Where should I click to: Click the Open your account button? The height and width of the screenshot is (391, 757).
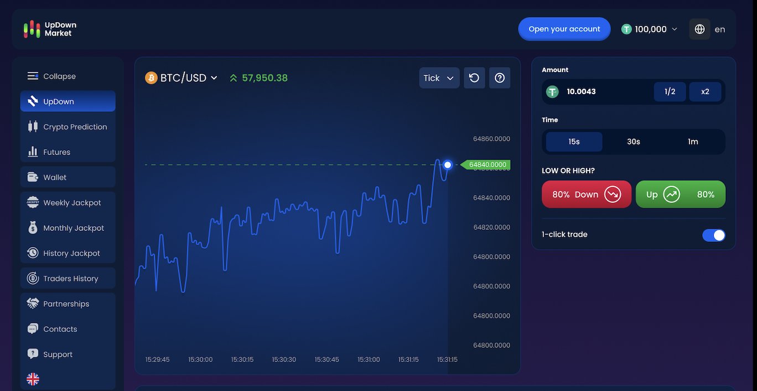(564, 29)
